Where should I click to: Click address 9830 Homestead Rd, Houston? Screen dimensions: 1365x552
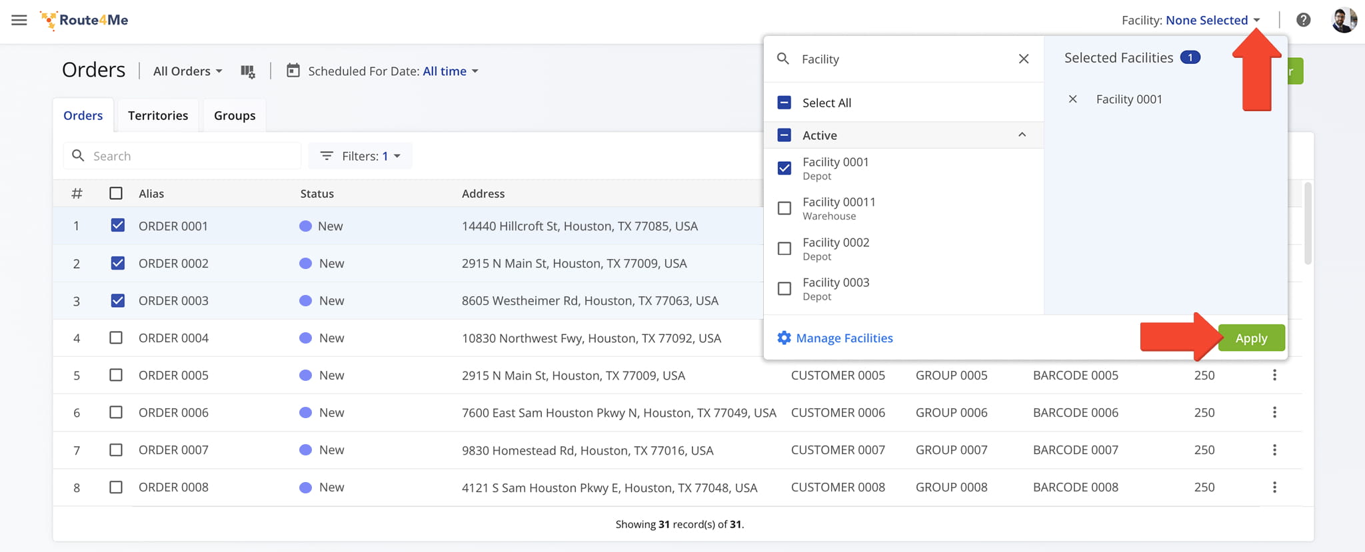[x=587, y=450]
